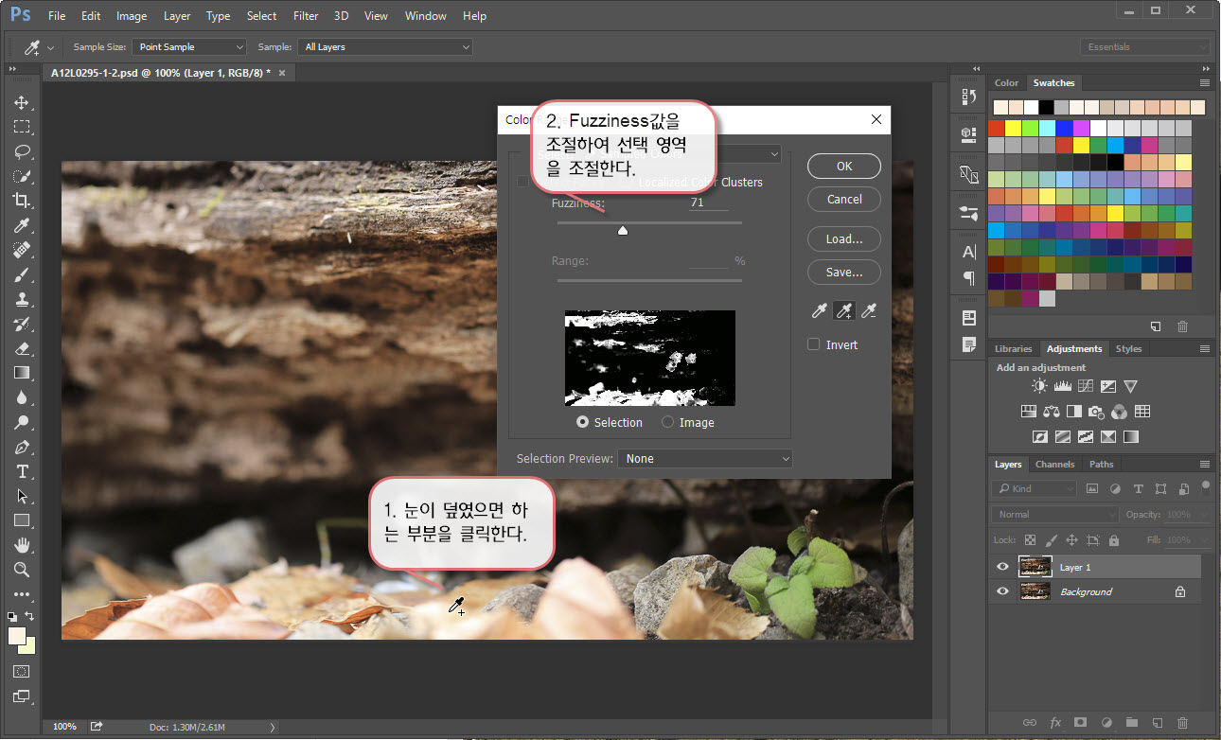
Task: Click the Fuzziness slider handle
Action: coord(623,230)
